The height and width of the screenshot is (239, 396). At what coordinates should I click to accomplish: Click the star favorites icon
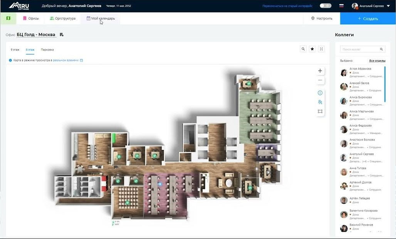click(x=312, y=49)
